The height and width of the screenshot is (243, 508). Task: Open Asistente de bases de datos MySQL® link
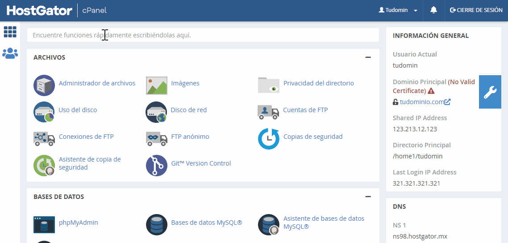pos(324,223)
